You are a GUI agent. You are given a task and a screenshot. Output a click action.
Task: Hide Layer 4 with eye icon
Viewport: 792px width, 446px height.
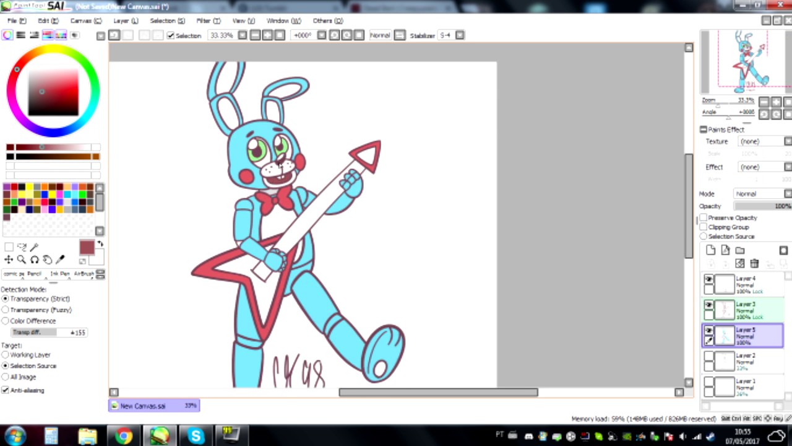pos(708,279)
